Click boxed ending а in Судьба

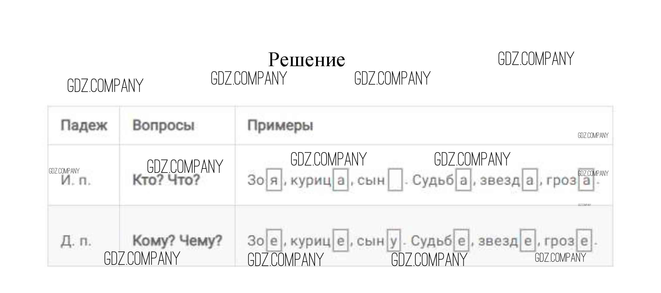click(463, 180)
